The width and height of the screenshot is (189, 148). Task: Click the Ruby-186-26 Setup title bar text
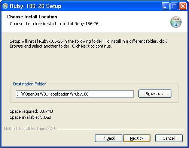click(x=36, y=6)
